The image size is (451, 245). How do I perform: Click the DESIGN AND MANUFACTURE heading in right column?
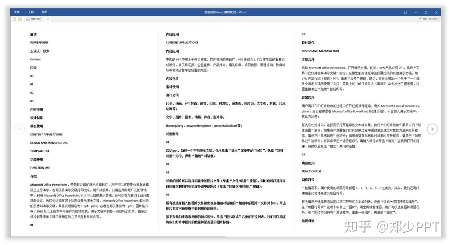tap(320, 51)
